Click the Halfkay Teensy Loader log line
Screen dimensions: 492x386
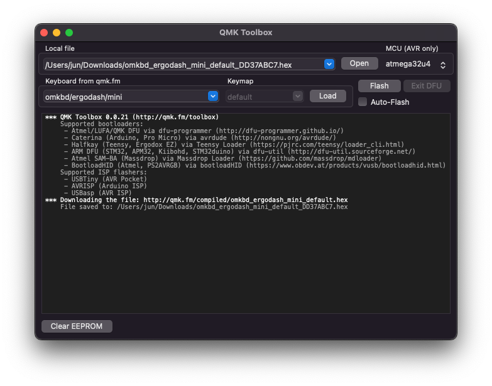234,145
